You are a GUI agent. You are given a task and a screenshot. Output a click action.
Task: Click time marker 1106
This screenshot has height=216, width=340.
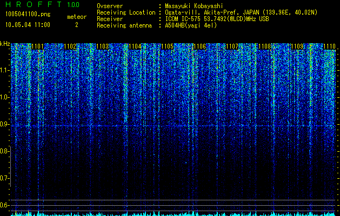(x=199, y=46)
